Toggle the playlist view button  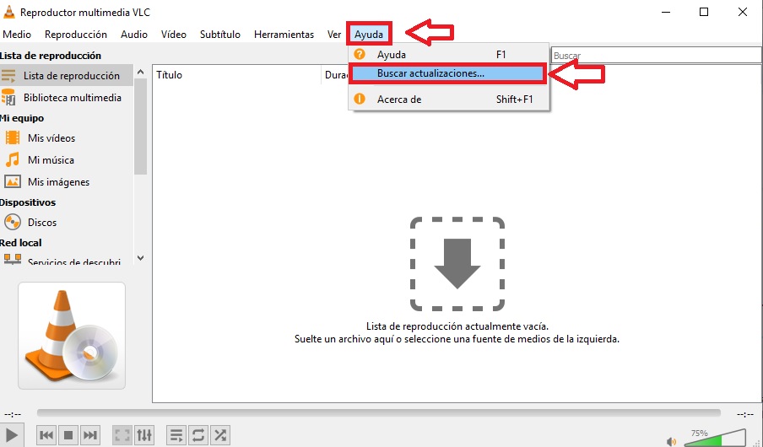176,435
